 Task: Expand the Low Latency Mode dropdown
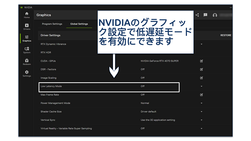[x=201, y=86]
